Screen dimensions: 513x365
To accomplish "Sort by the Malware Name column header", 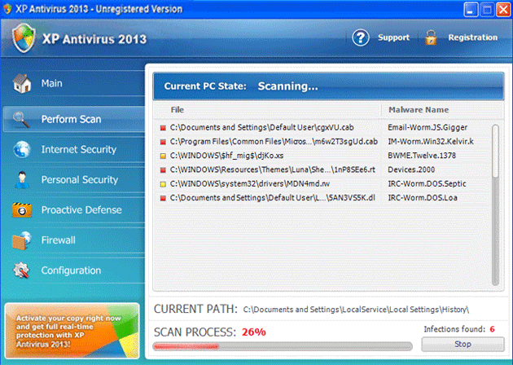I will tap(418, 110).
